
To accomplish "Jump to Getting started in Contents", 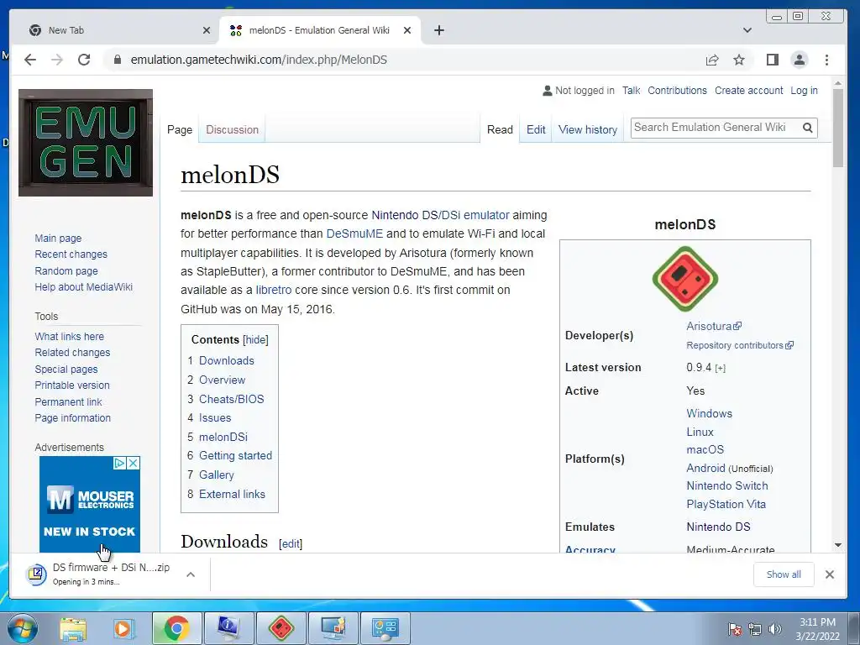I will pyautogui.click(x=235, y=455).
